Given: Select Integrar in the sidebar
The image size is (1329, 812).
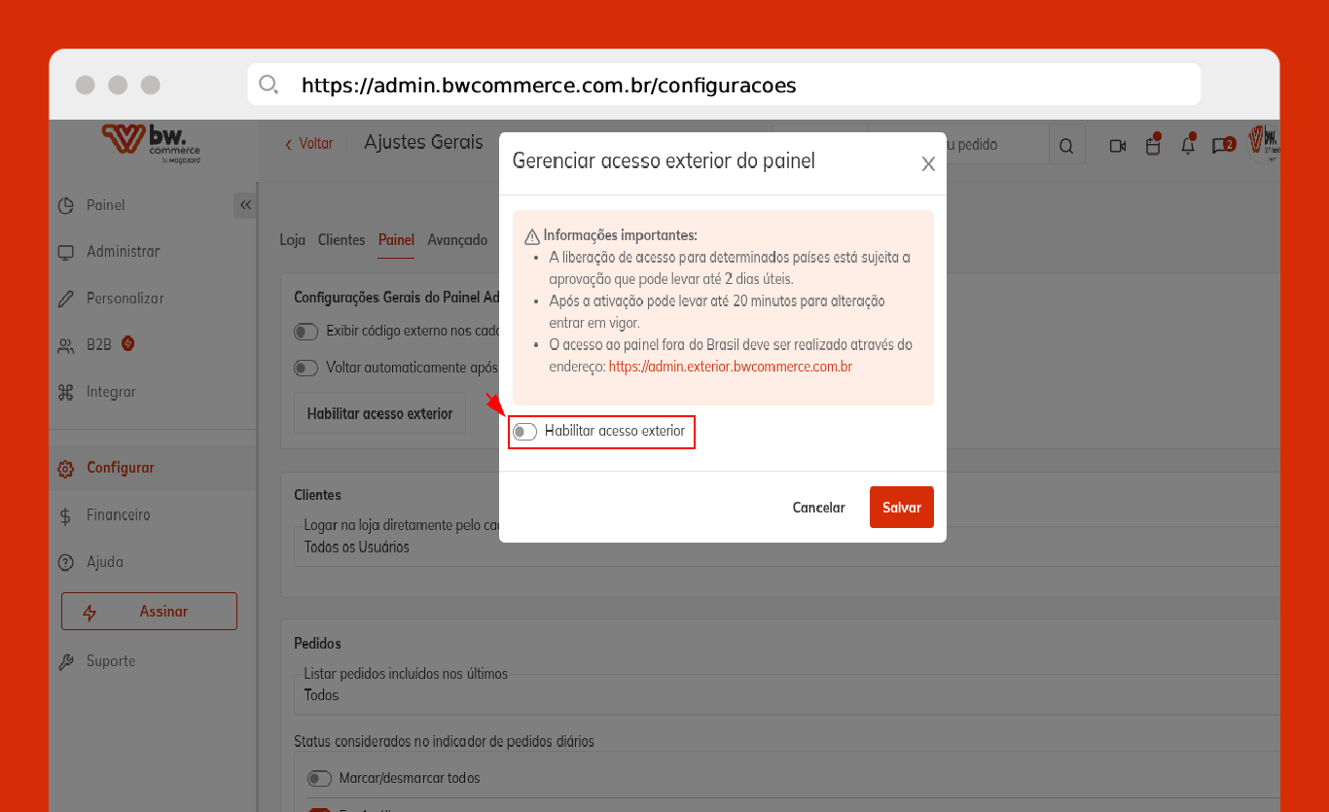Looking at the screenshot, I should [97, 392].
